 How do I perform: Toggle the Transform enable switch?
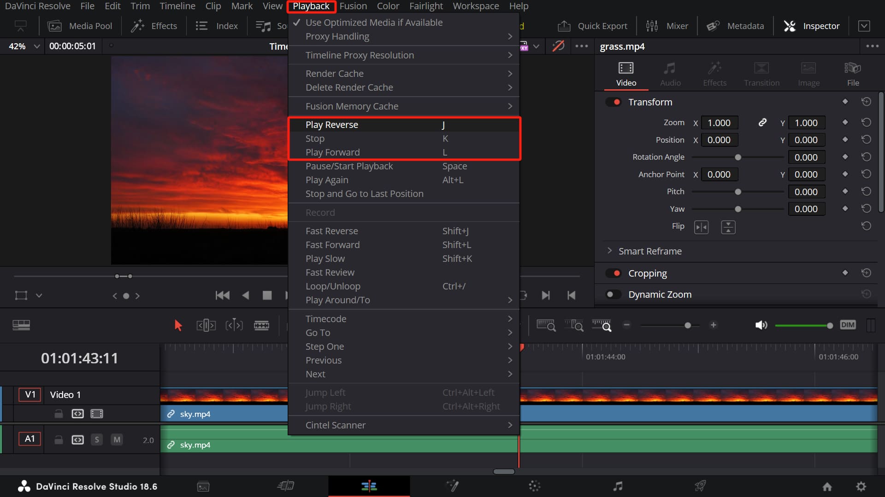(614, 102)
